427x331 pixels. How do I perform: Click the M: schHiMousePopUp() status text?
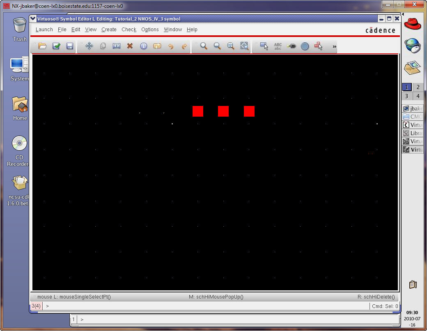[216, 297]
